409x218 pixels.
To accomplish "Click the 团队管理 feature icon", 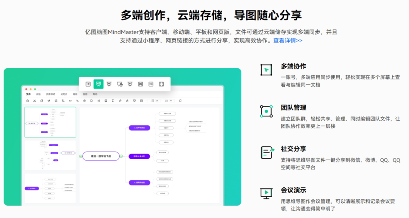I will [266, 111].
